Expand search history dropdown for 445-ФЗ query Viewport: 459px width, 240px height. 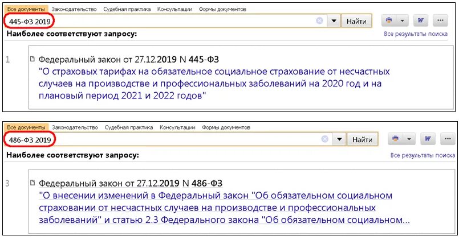point(334,21)
